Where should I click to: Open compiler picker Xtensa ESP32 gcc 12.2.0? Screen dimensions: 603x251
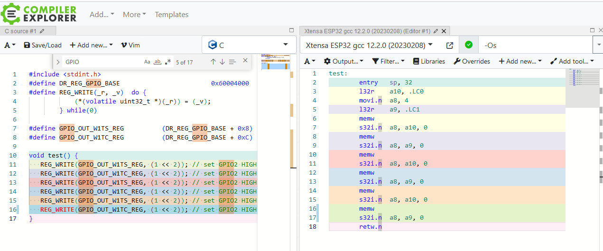click(x=370, y=46)
